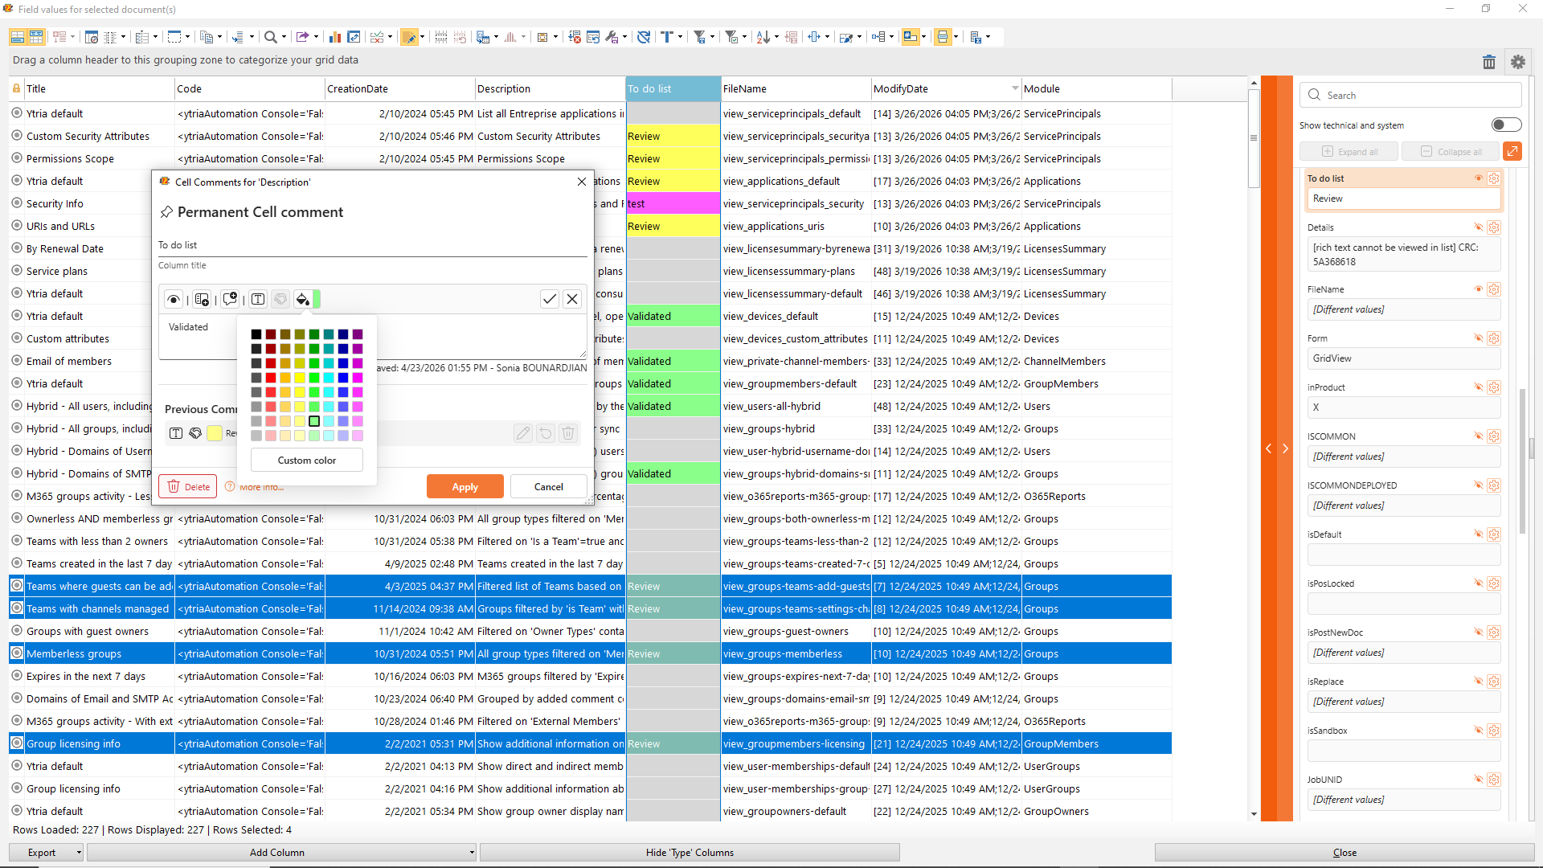Click the search magnifier toolbar icon

[x=271, y=37]
